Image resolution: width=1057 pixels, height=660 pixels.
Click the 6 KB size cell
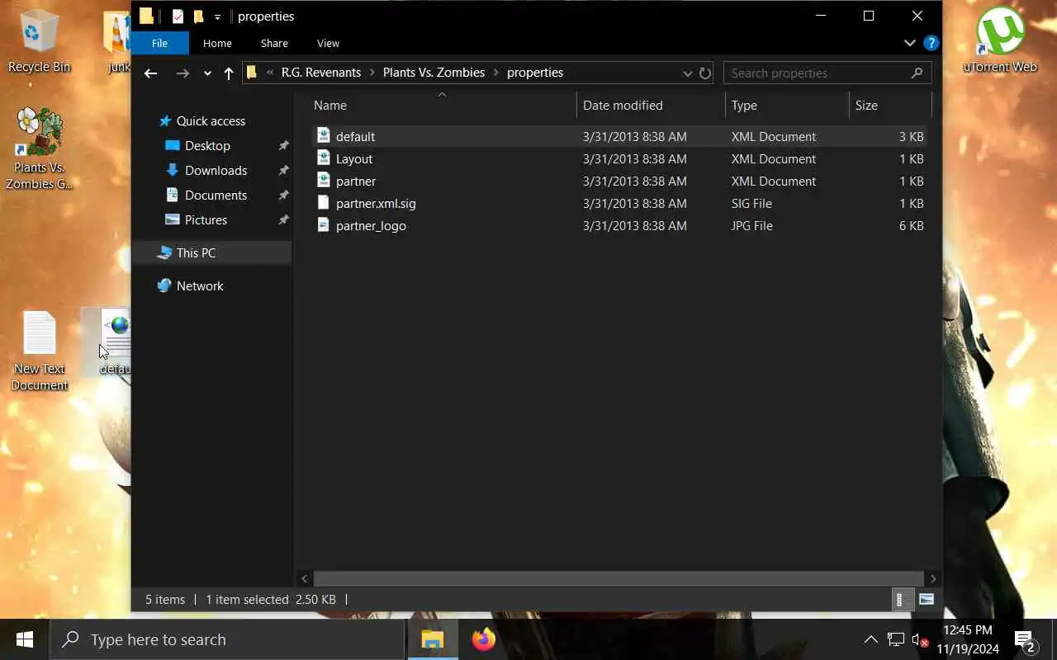pos(911,225)
